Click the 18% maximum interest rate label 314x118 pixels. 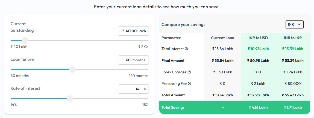pos(145,105)
